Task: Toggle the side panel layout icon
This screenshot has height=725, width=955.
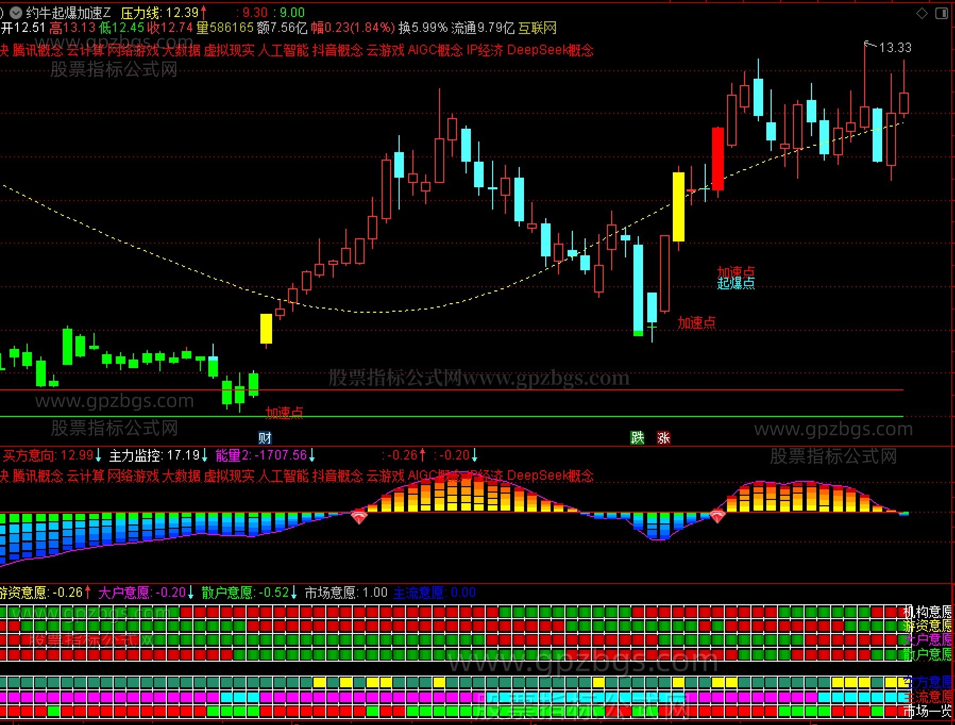Action: [942, 13]
